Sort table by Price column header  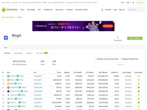tap(59, 72)
